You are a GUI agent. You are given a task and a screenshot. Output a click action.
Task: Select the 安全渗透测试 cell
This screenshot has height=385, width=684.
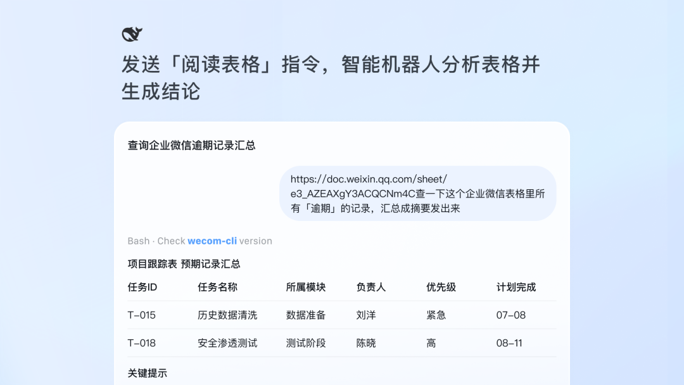pos(227,343)
